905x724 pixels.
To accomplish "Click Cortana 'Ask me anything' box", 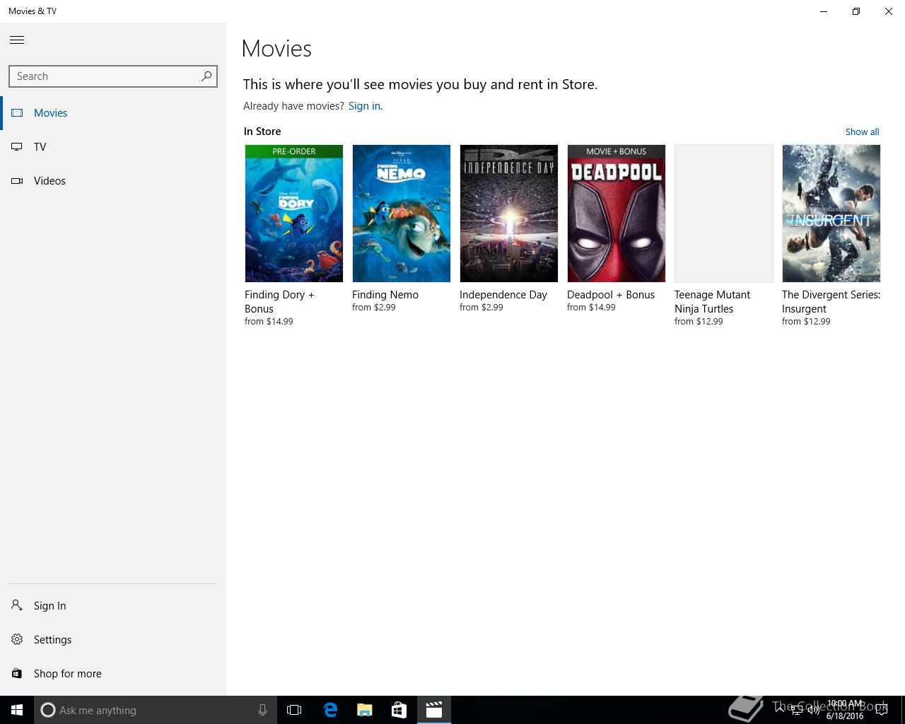I will pos(154,710).
